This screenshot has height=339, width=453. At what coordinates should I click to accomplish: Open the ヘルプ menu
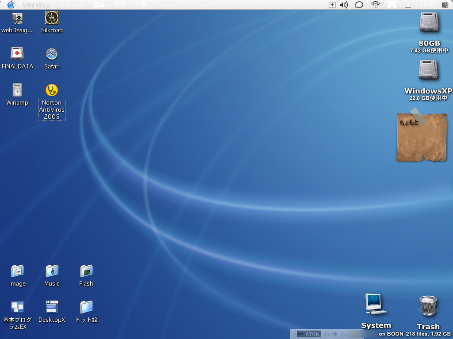click(x=206, y=5)
